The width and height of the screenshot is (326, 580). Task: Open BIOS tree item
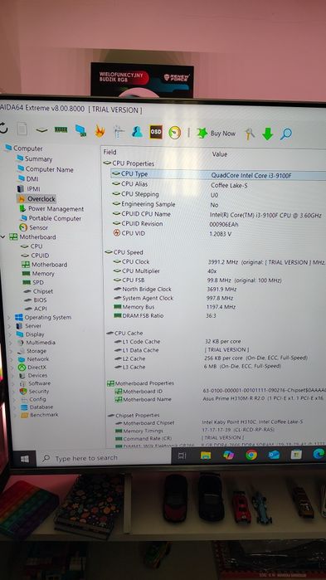point(36,300)
